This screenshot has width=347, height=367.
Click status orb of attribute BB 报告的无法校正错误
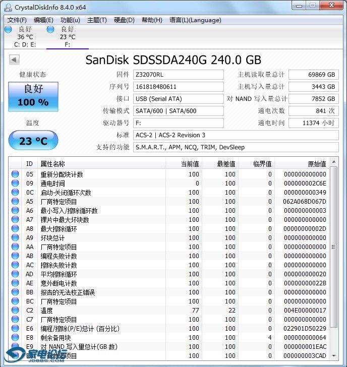click(x=15, y=292)
